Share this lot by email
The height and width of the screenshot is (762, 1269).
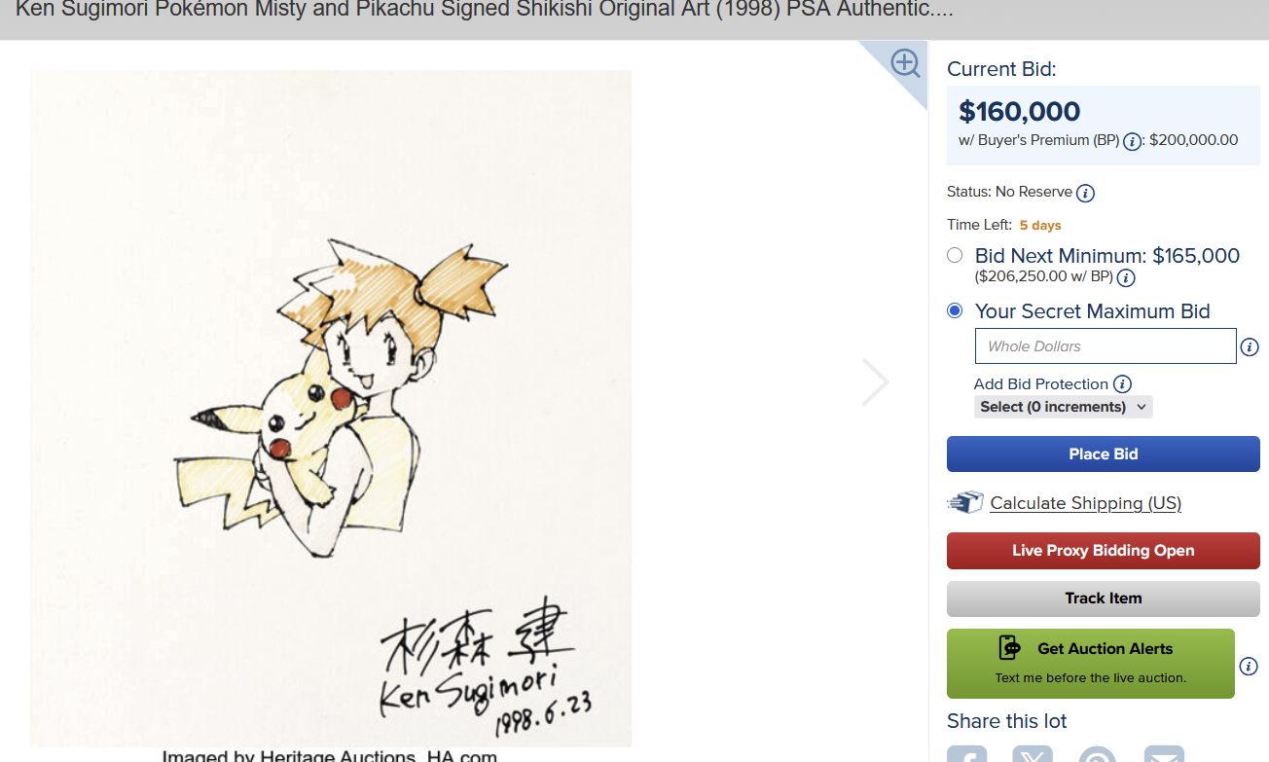point(1164,754)
